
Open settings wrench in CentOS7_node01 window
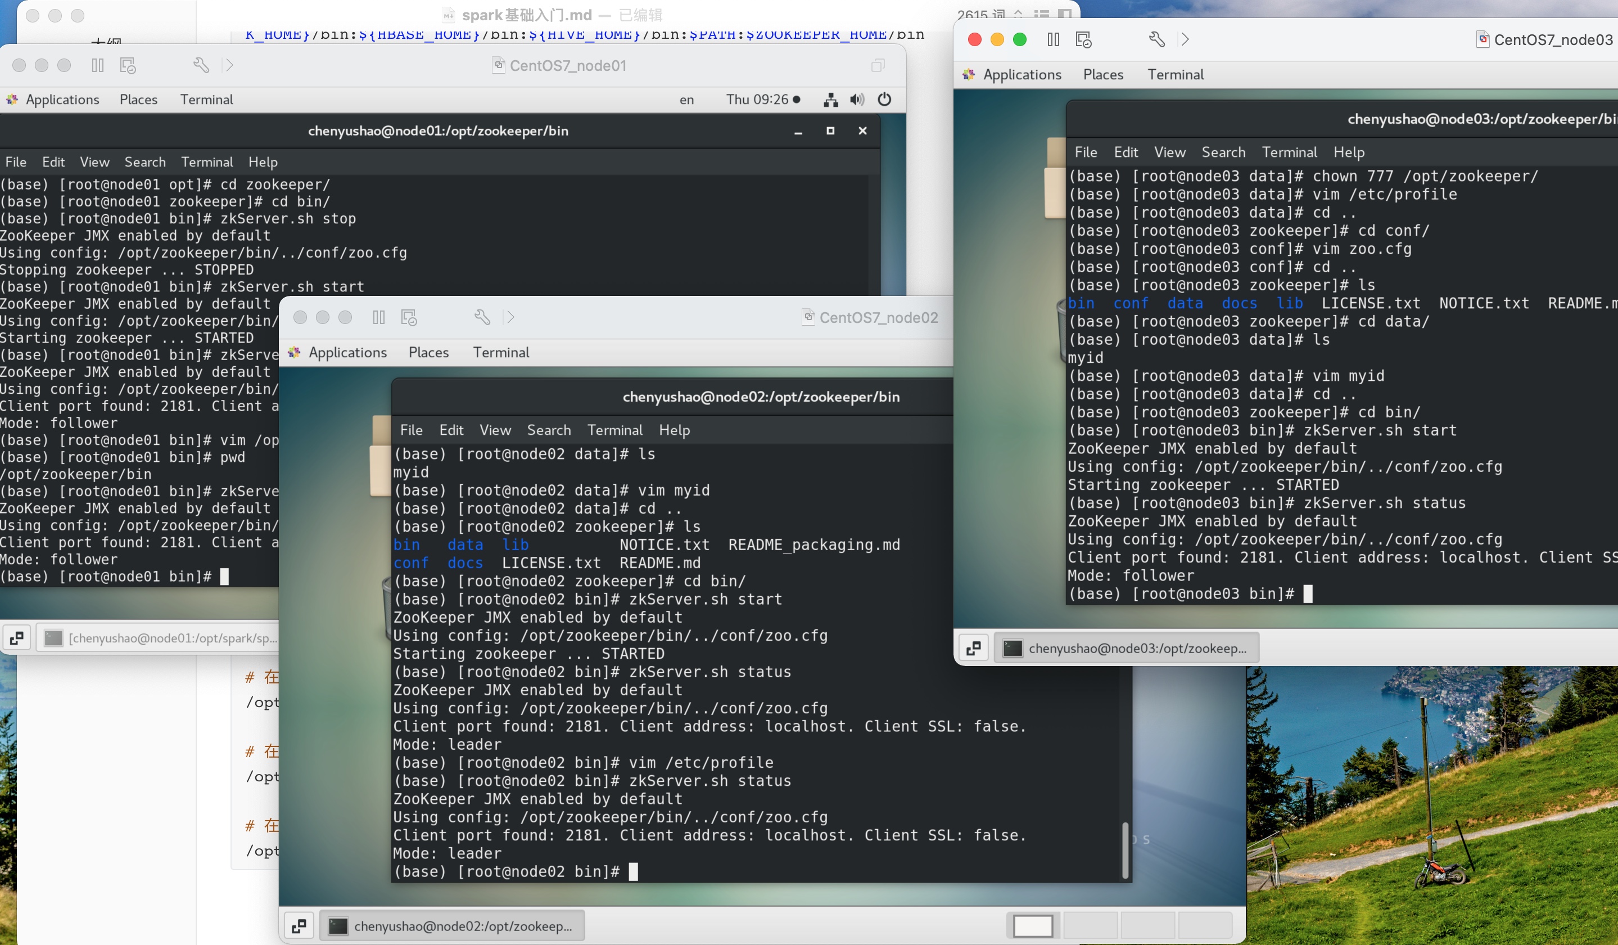pyautogui.click(x=201, y=65)
